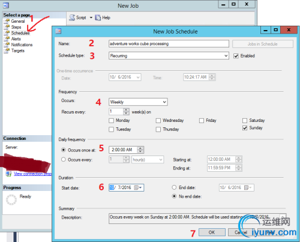Select the Occurs every radio button
The height and width of the screenshot is (242, 300).
pos(64,159)
